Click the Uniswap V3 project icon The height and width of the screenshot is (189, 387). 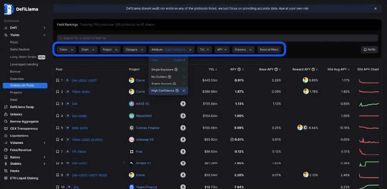(x=132, y=140)
